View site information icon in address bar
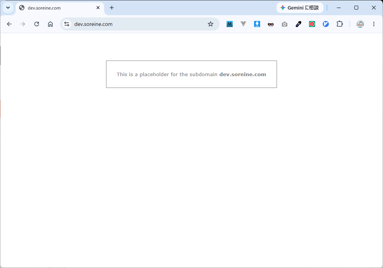The width and height of the screenshot is (383, 268). 67,24
